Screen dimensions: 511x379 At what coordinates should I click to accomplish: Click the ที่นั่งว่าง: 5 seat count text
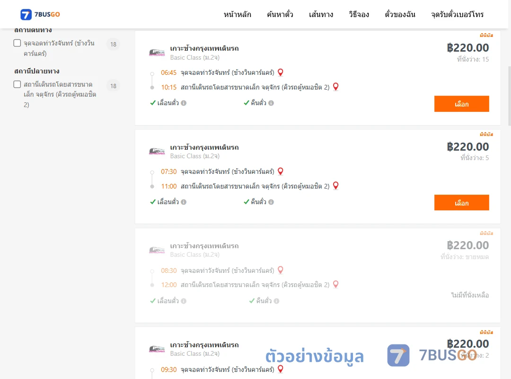(x=475, y=158)
